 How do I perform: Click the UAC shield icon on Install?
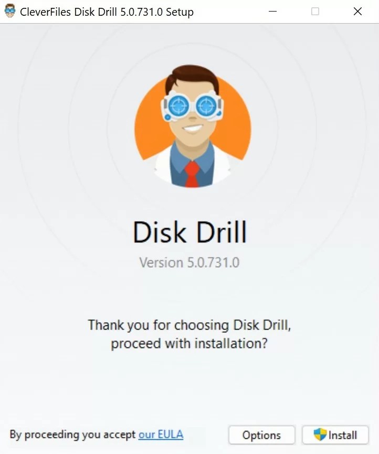coord(320,434)
